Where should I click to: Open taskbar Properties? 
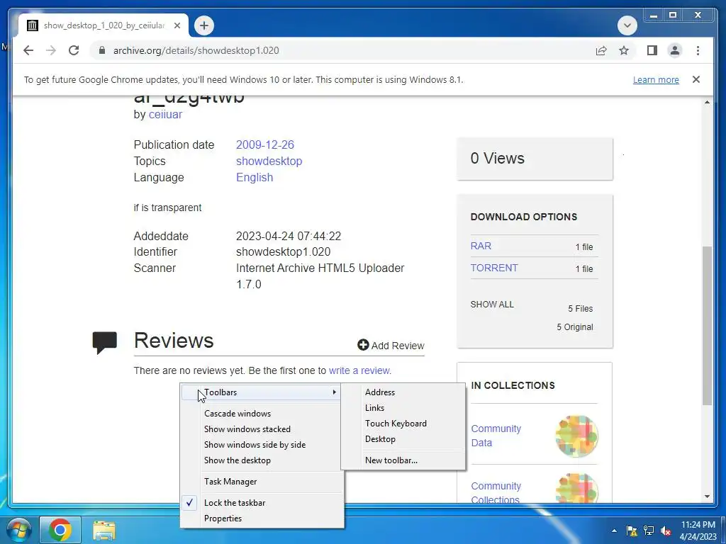coord(262,518)
